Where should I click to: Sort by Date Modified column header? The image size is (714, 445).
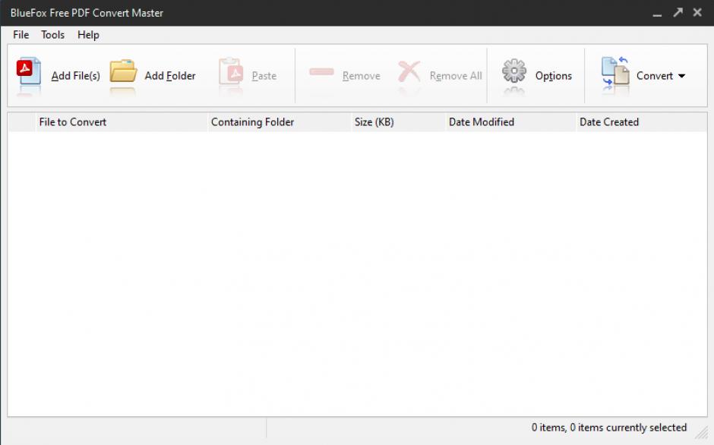click(x=510, y=122)
